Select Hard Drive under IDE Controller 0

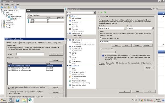click(x=78, y=36)
